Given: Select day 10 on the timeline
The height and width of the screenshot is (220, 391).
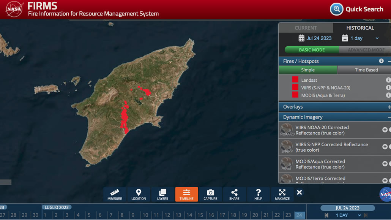Looking at the screenshot, I should [145, 215].
